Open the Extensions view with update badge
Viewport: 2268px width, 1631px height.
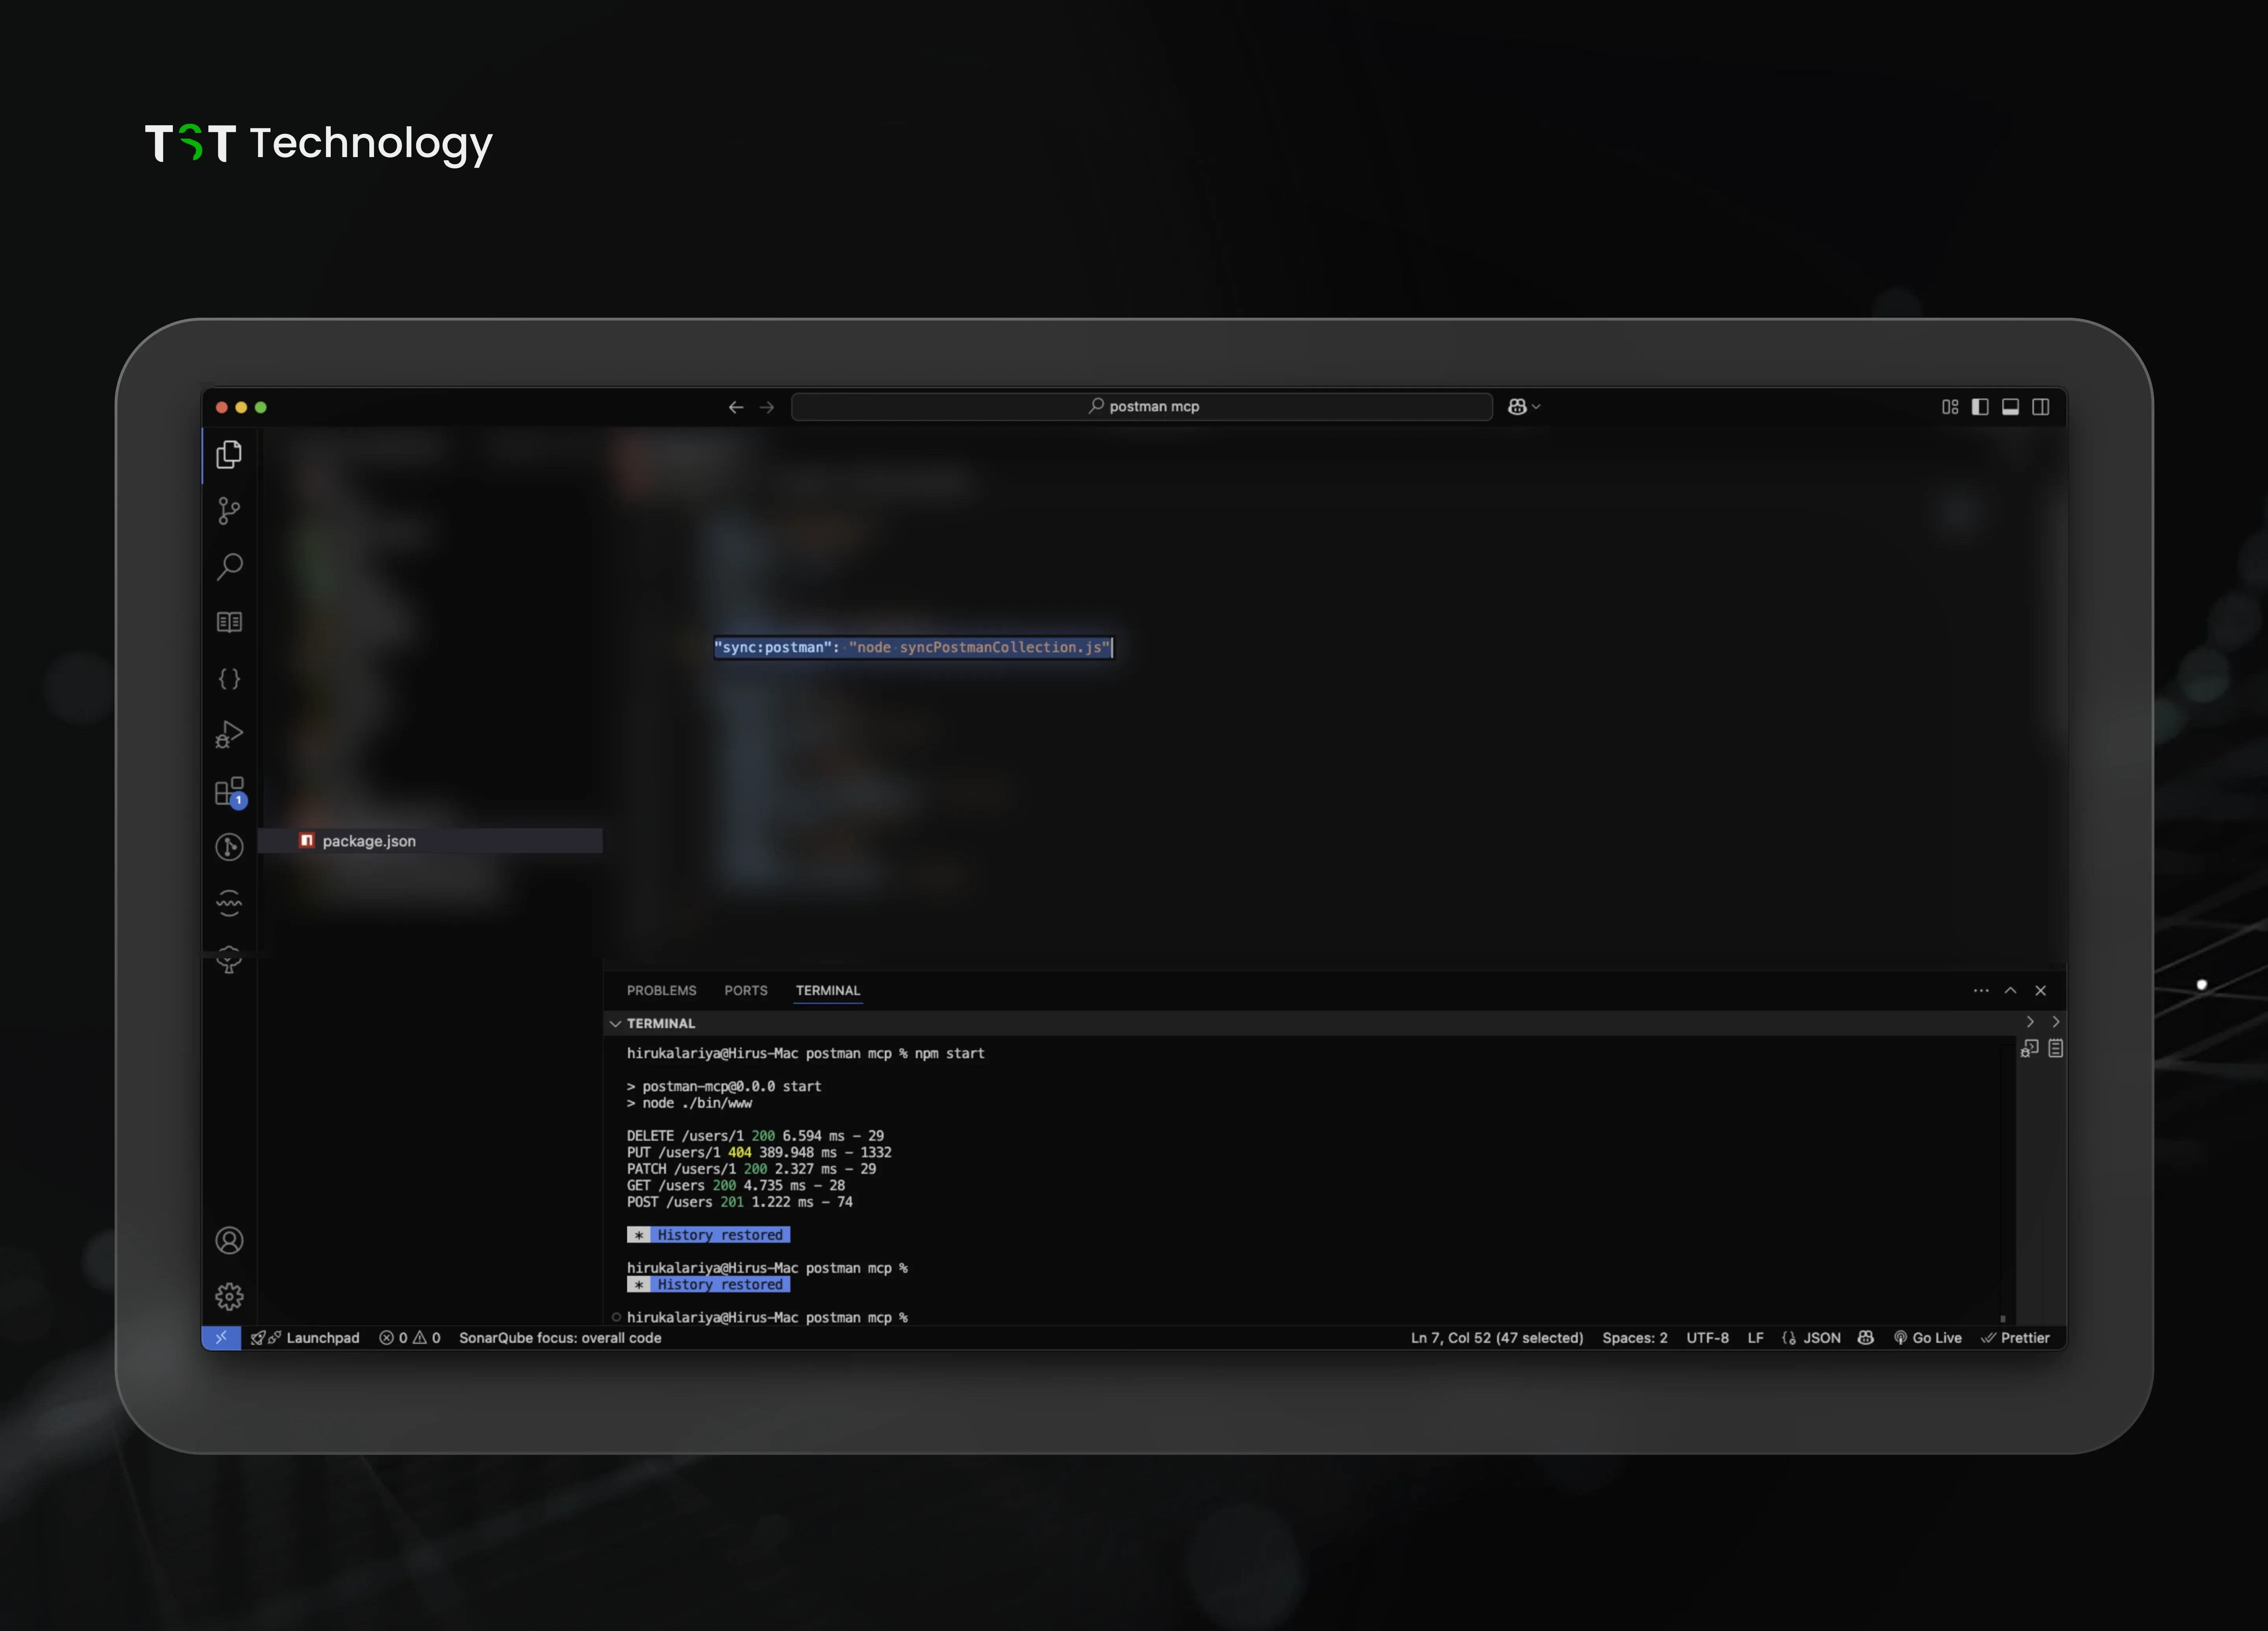click(x=229, y=792)
